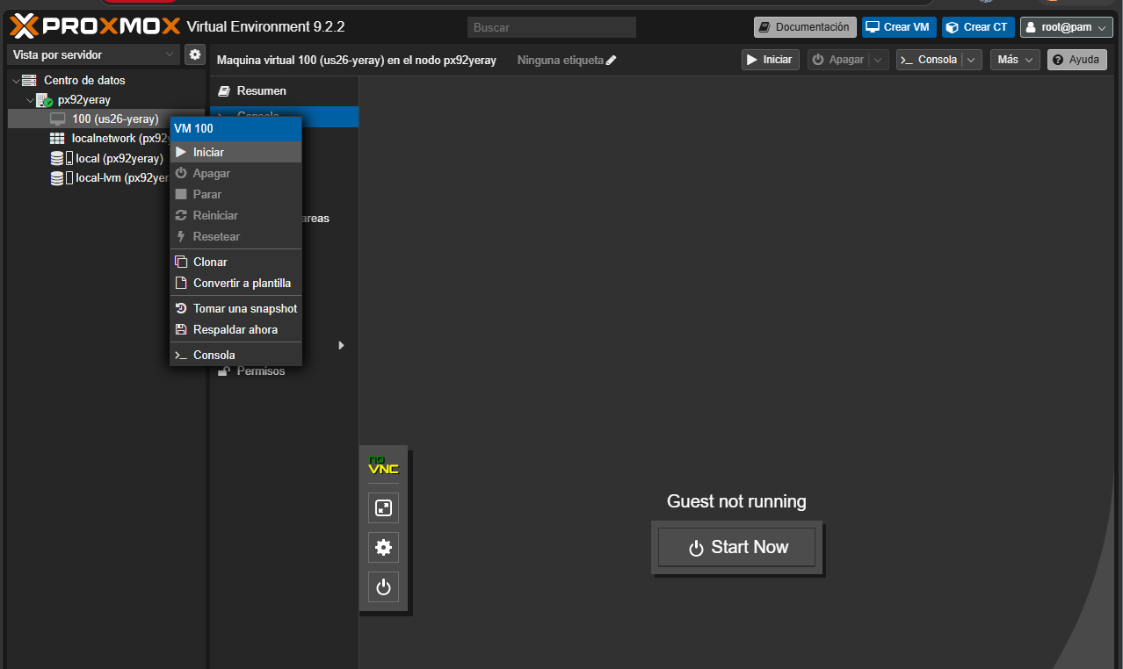
Task: Click the noVNC logo in control bar
Action: click(x=383, y=465)
